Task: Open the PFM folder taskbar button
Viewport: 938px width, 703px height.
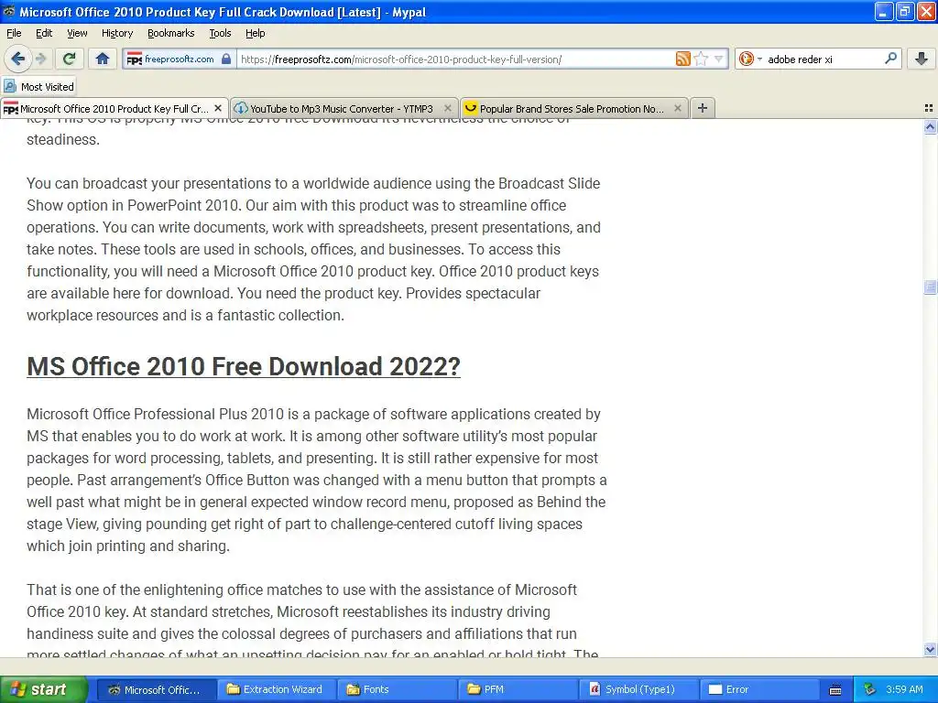Action: point(518,689)
